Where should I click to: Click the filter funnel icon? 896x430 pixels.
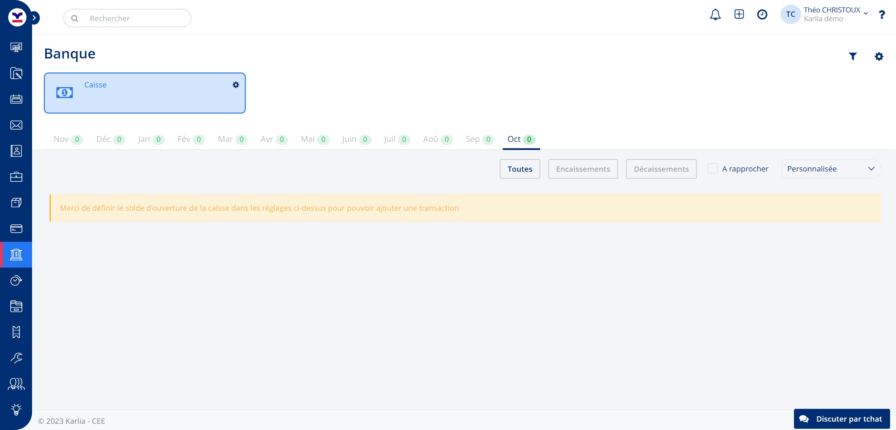click(x=852, y=56)
